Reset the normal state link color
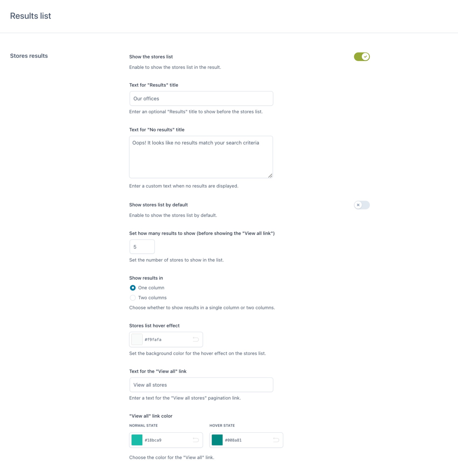The height and width of the screenshot is (470, 458). [196, 440]
